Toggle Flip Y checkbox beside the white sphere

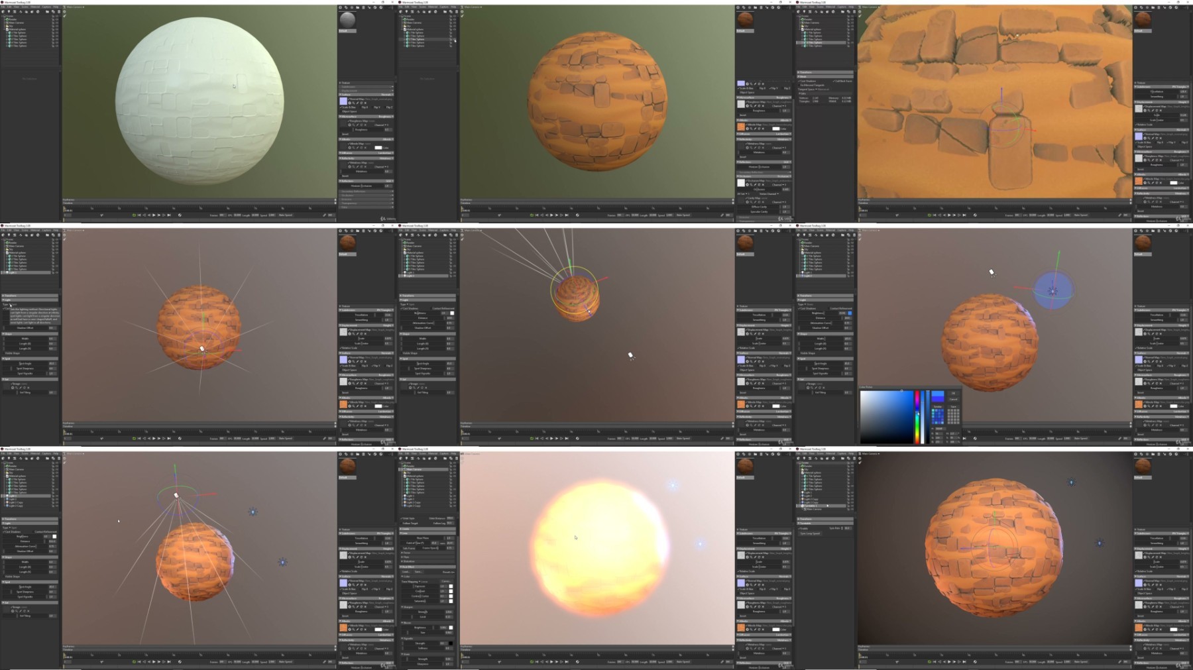378,107
